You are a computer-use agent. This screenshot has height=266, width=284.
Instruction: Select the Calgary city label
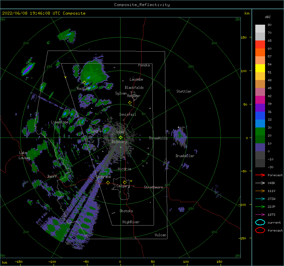(123, 186)
